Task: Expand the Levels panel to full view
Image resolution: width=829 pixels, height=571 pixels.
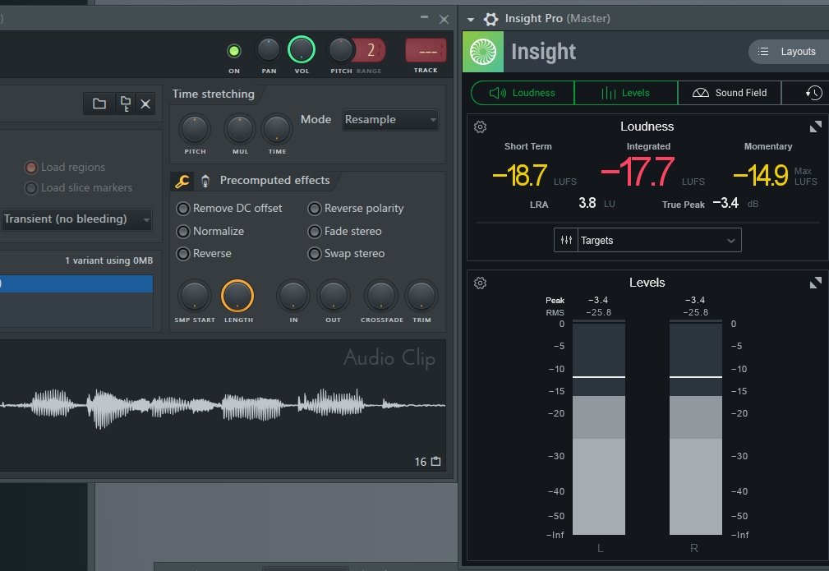Action: click(x=815, y=283)
